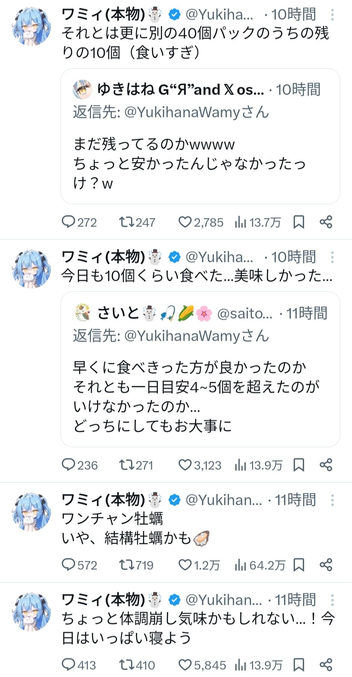
Task: Open the more options menu on the first tweet
Action: coord(332,15)
